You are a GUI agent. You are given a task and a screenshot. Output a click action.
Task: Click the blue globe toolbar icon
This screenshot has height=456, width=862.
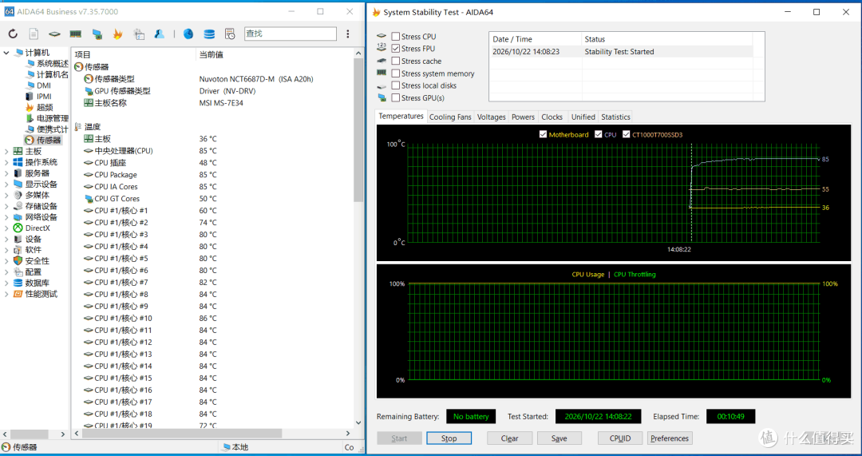point(188,34)
